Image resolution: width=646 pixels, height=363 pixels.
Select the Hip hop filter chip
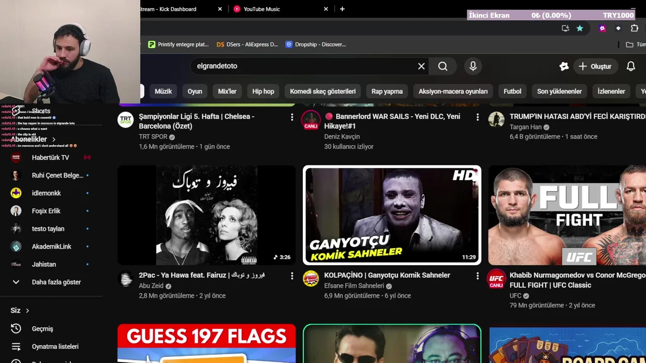(x=263, y=91)
